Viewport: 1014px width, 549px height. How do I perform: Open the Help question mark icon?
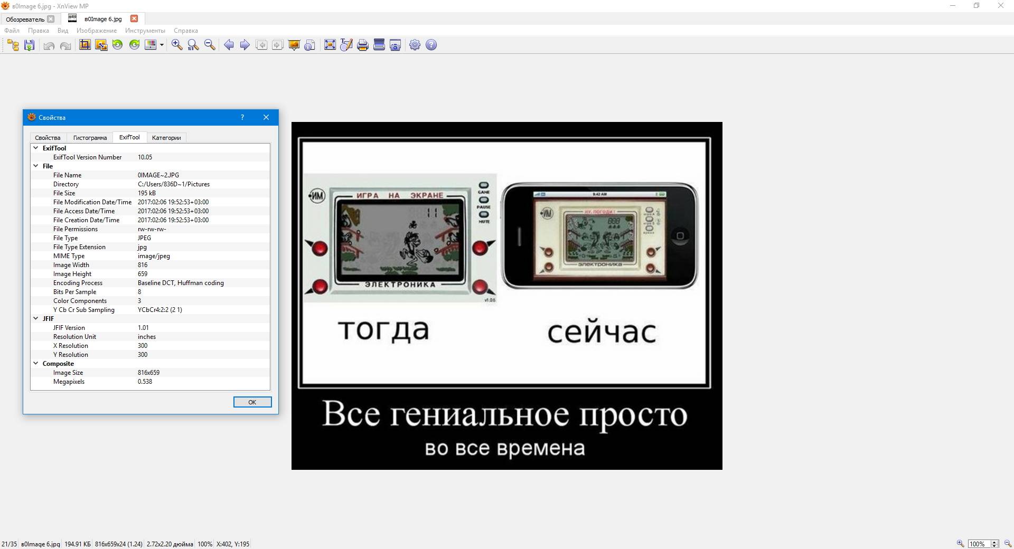pos(431,45)
